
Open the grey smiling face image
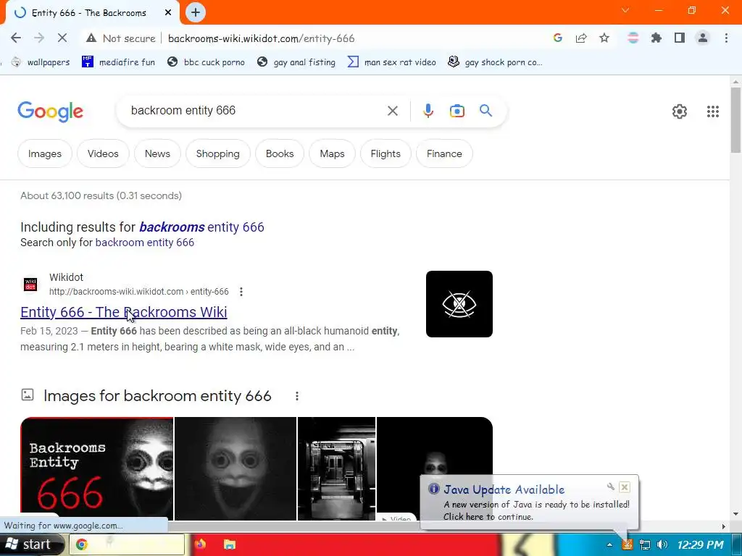[x=235, y=468]
